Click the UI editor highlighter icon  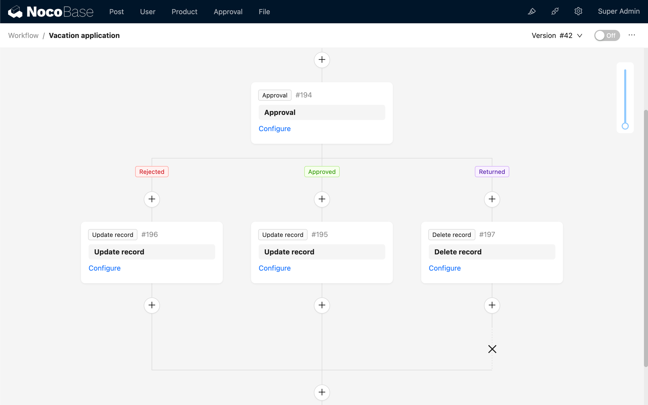(532, 12)
